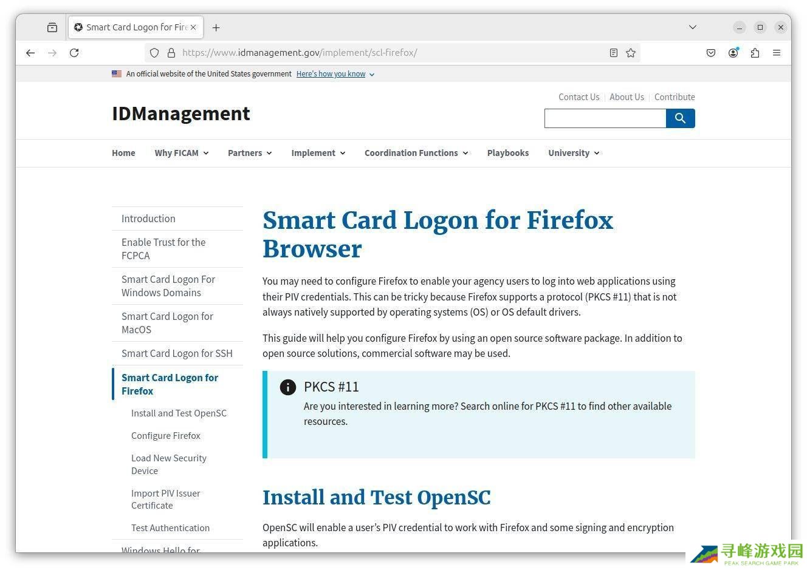
Task: Toggle reader view icon in address bar
Action: [614, 53]
